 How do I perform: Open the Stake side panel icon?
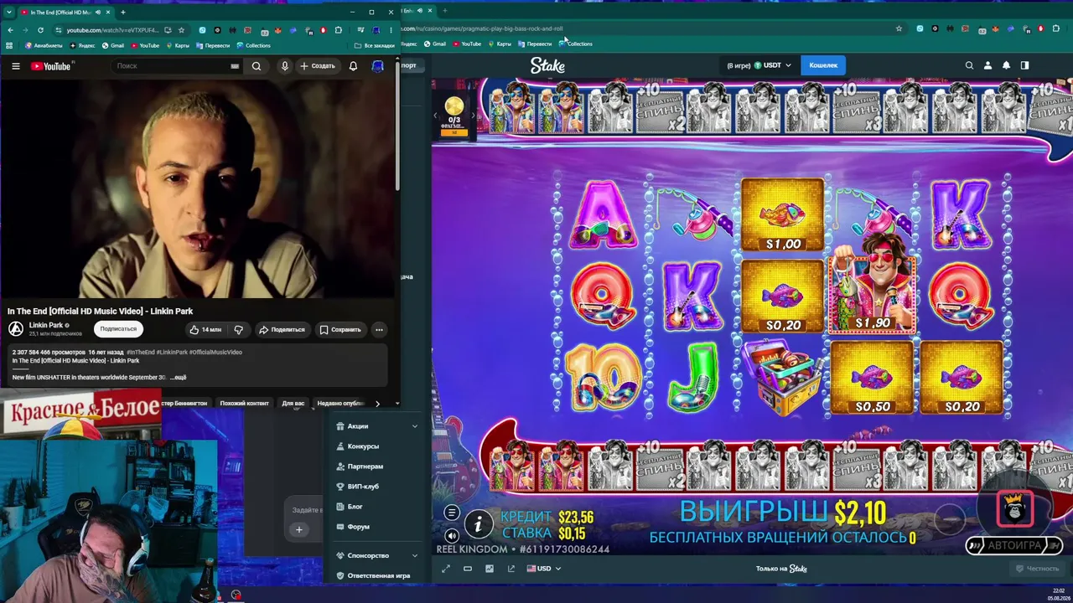click(1024, 65)
